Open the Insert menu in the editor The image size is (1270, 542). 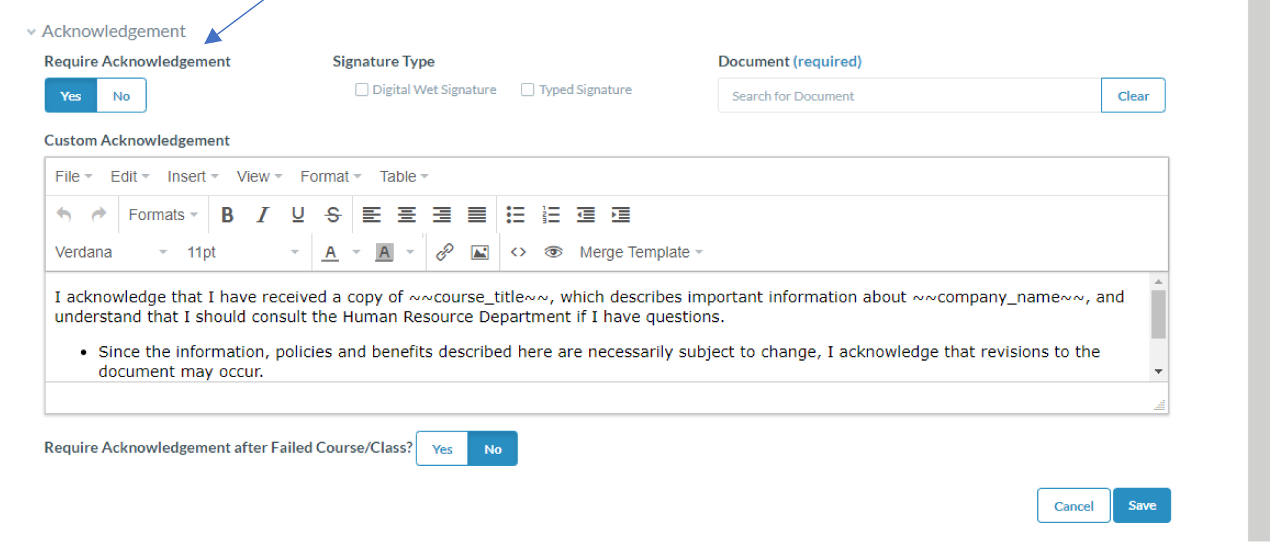[x=192, y=177]
